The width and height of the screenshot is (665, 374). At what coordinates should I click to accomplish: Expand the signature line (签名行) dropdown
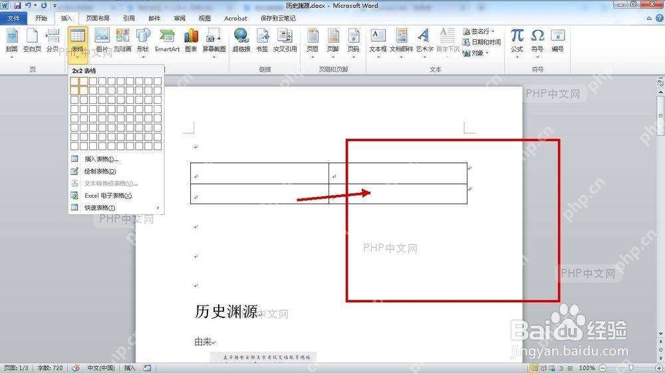[x=493, y=31]
